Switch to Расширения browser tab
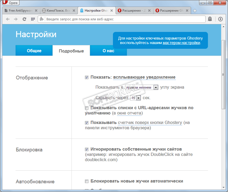The image size is (228, 192). click(x=134, y=11)
